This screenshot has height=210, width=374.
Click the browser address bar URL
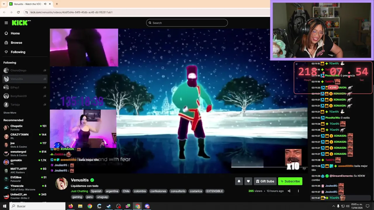click(x=71, y=12)
